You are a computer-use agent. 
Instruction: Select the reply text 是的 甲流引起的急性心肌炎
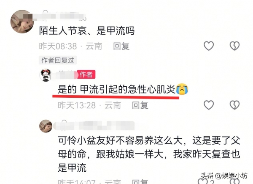116,89
